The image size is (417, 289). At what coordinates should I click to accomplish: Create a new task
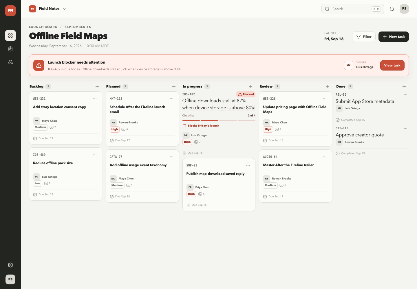(394, 37)
